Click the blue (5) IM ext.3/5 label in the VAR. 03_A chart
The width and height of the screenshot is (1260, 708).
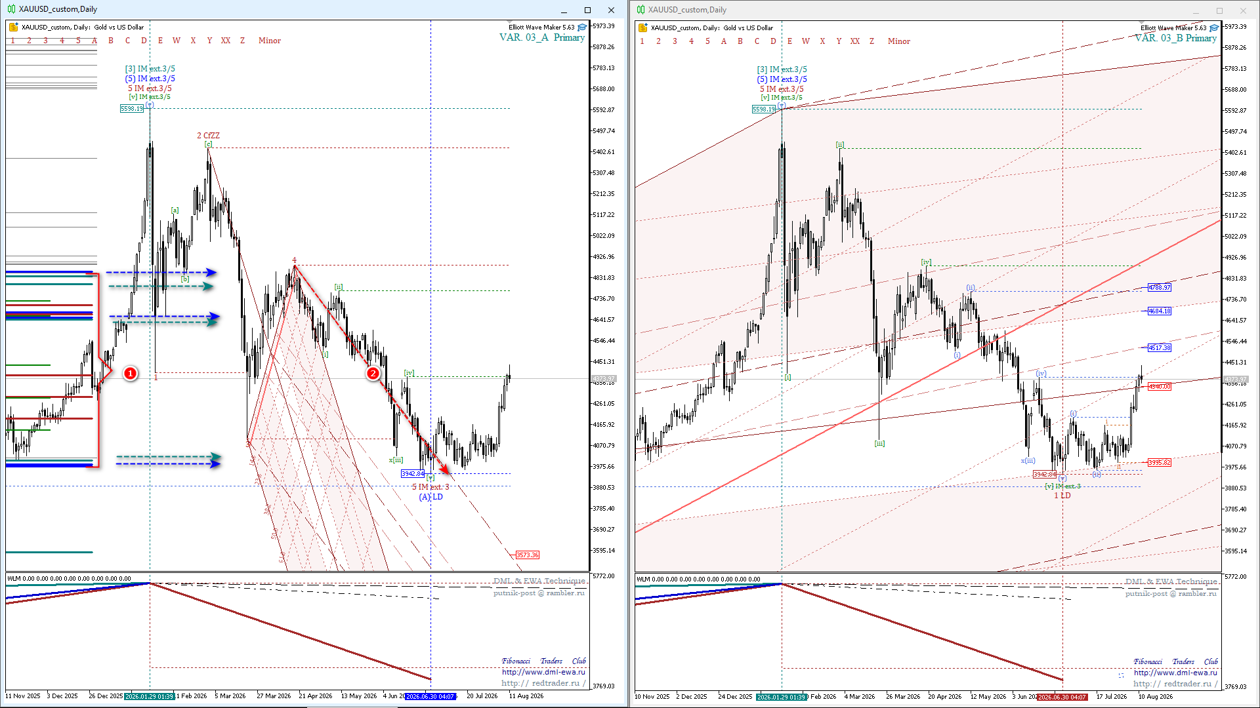150,79
